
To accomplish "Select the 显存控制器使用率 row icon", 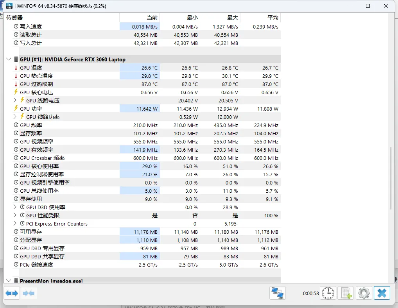I will [16, 174].
